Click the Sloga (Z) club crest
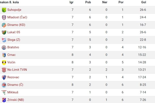This screenshot has height=103, width=155. (x=4, y=40)
